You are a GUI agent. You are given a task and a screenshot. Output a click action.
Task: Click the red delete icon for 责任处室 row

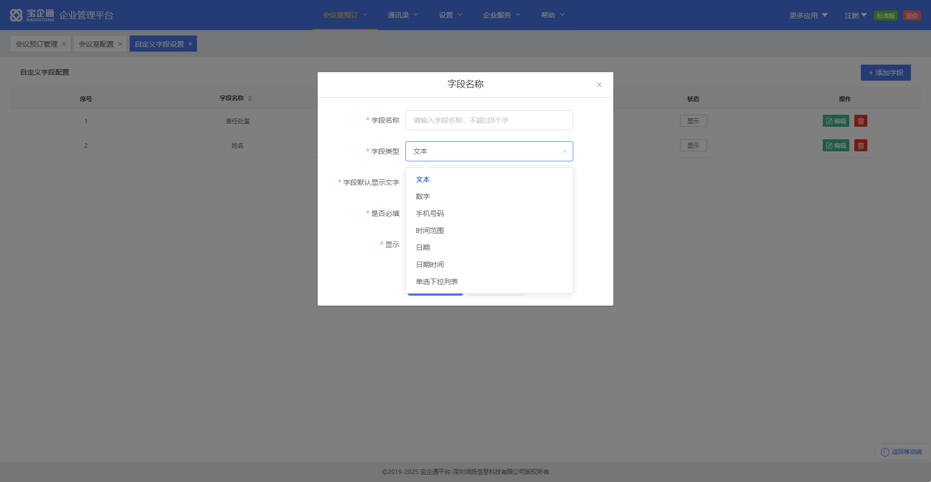pyautogui.click(x=860, y=121)
